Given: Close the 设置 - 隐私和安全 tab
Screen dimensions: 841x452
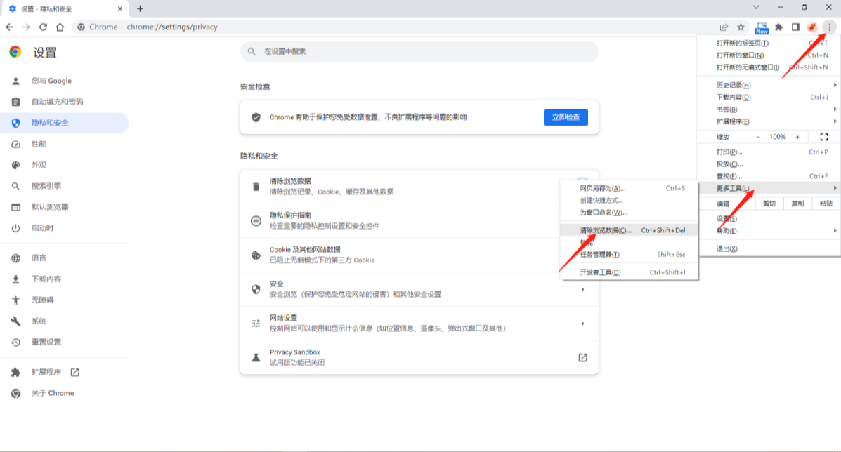Looking at the screenshot, I should click(120, 8).
